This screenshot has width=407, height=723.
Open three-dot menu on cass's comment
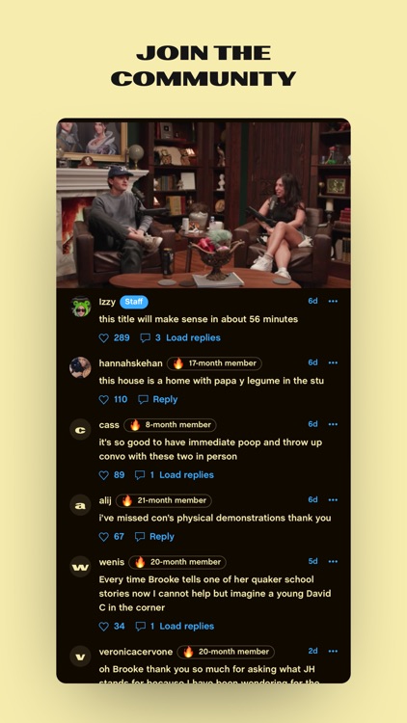click(x=333, y=424)
